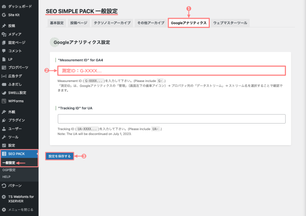
Task: Open コメント menu label
Action: pyautogui.click(x=15, y=51)
